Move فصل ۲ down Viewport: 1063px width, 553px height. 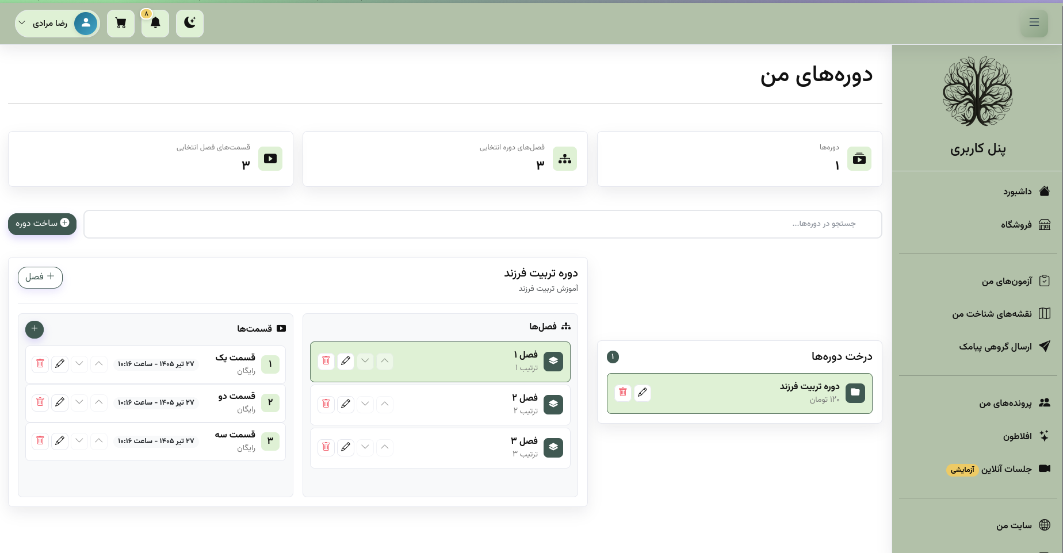(365, 404)
